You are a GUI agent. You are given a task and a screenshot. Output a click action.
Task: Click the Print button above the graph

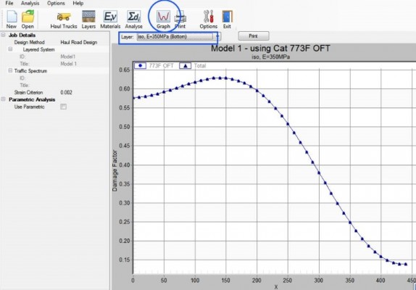pos(254,36)
